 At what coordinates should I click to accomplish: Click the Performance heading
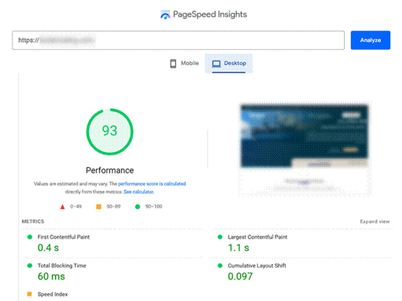110,170
